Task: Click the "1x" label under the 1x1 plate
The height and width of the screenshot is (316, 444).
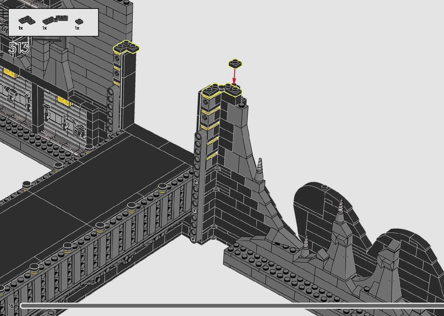Action: [x=77, y=28]
